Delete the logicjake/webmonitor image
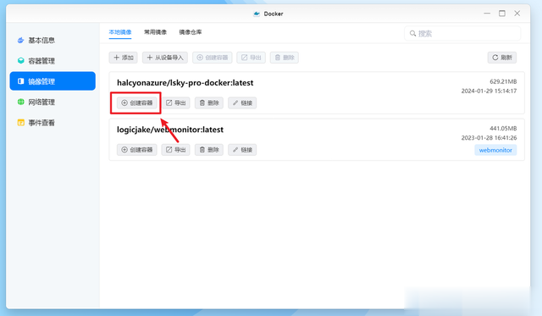542x316 pixels. point(209,150)
